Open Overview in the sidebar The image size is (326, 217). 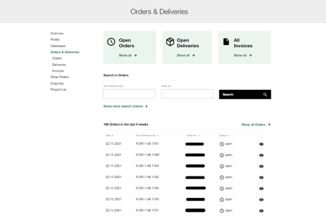(57, 33)
